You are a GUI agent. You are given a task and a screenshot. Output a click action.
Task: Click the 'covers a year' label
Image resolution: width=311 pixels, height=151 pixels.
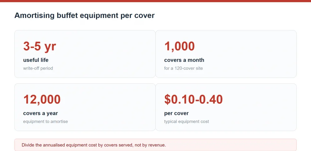pos(40,113)
